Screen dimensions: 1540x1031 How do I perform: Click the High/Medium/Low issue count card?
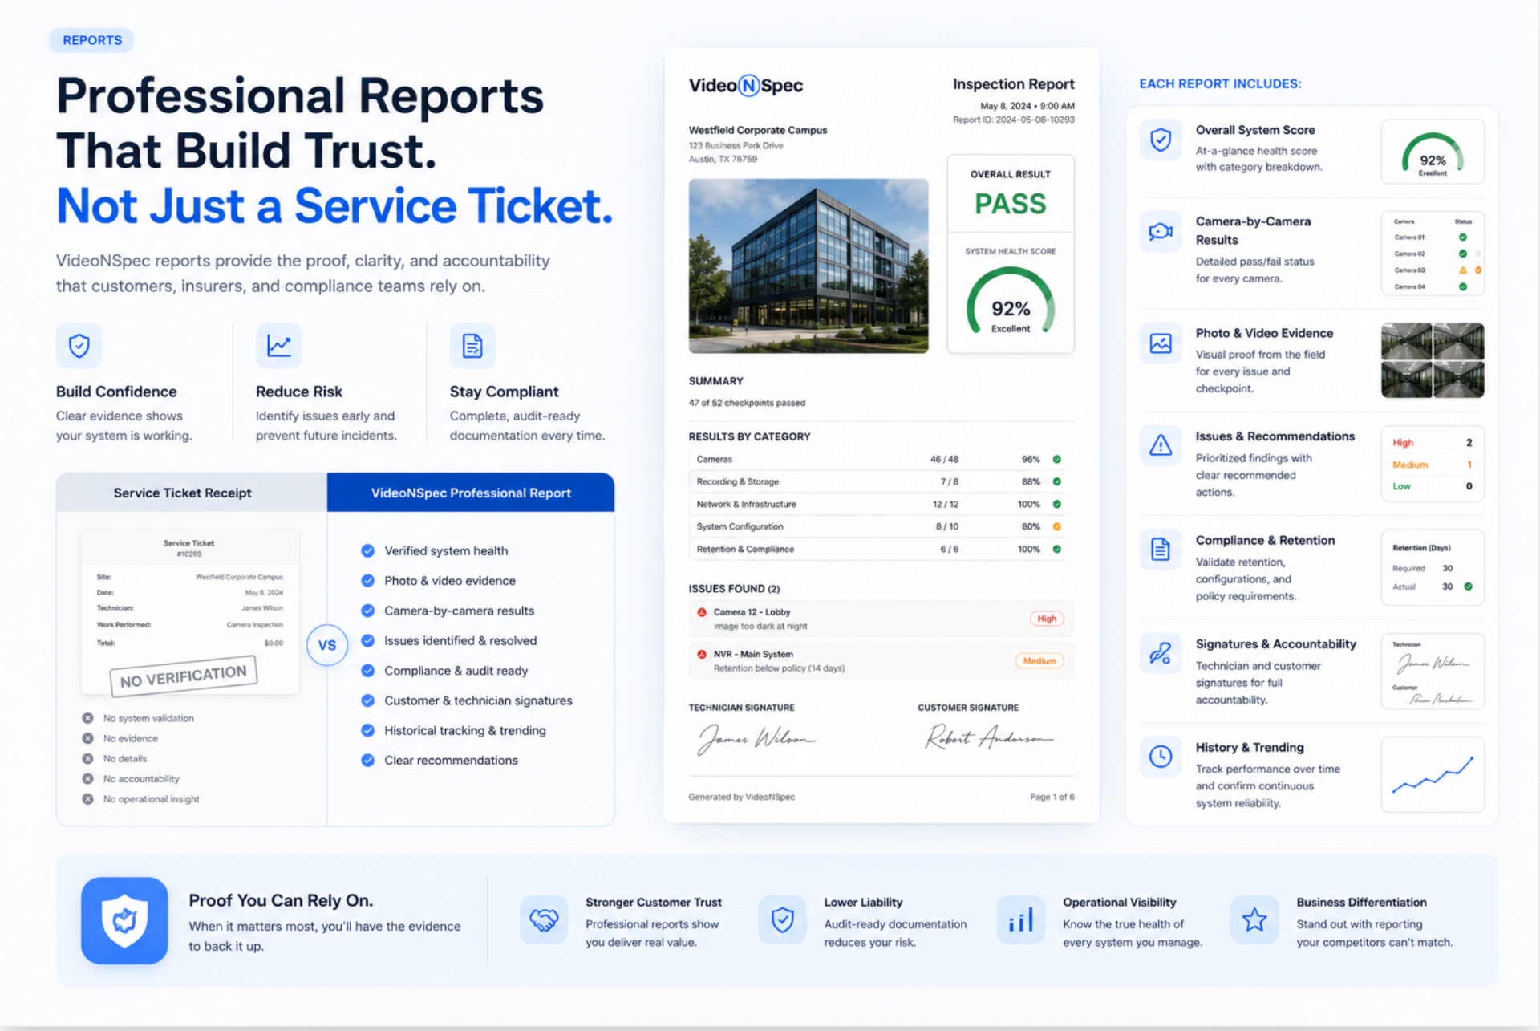(1433, 464)
